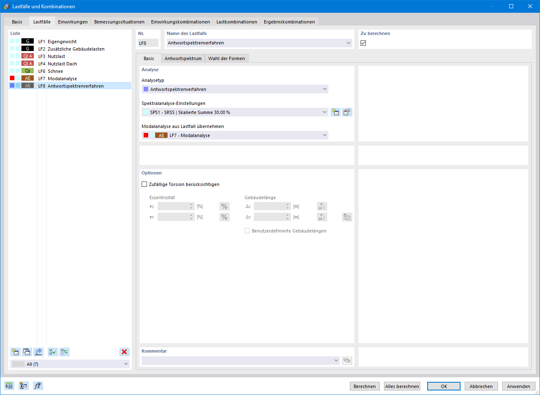Screen dimensions: 540x395
Task: Click the eX eccentricity input field
Action: click(x=176, y=206)
